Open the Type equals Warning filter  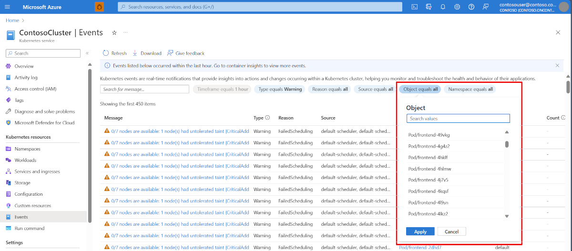[x=280, y=89]
